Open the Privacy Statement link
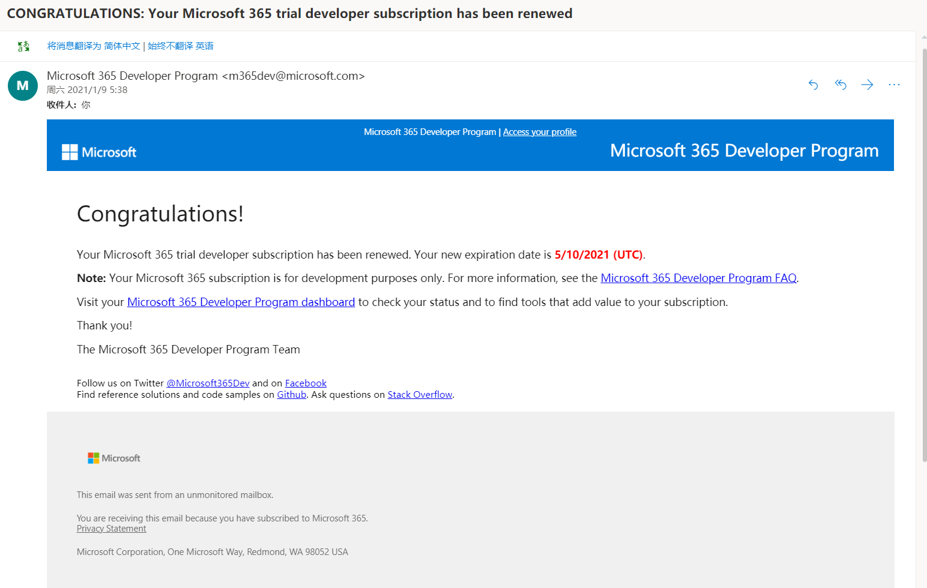927x588 pixels. tap(112, 529)
